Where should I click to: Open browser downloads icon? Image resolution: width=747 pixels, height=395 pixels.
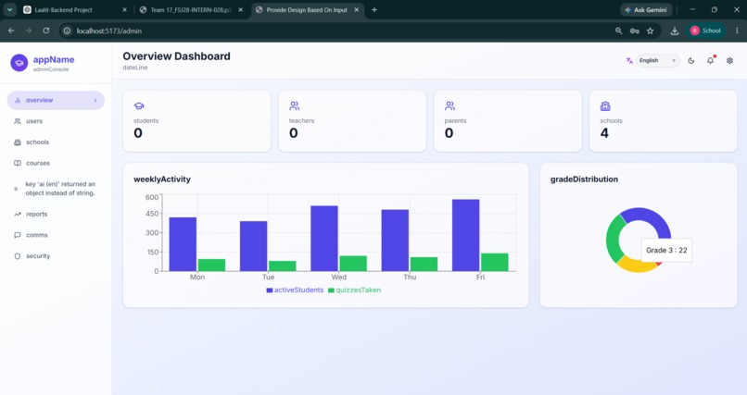675,31
